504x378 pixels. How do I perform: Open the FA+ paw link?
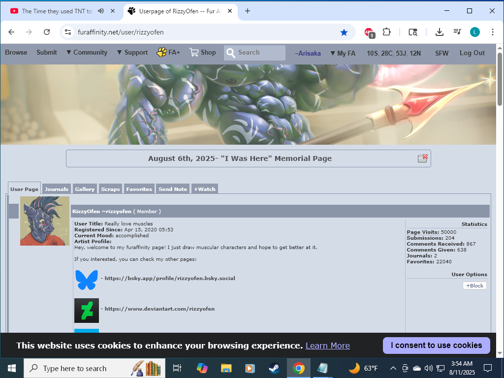point(168,52)
